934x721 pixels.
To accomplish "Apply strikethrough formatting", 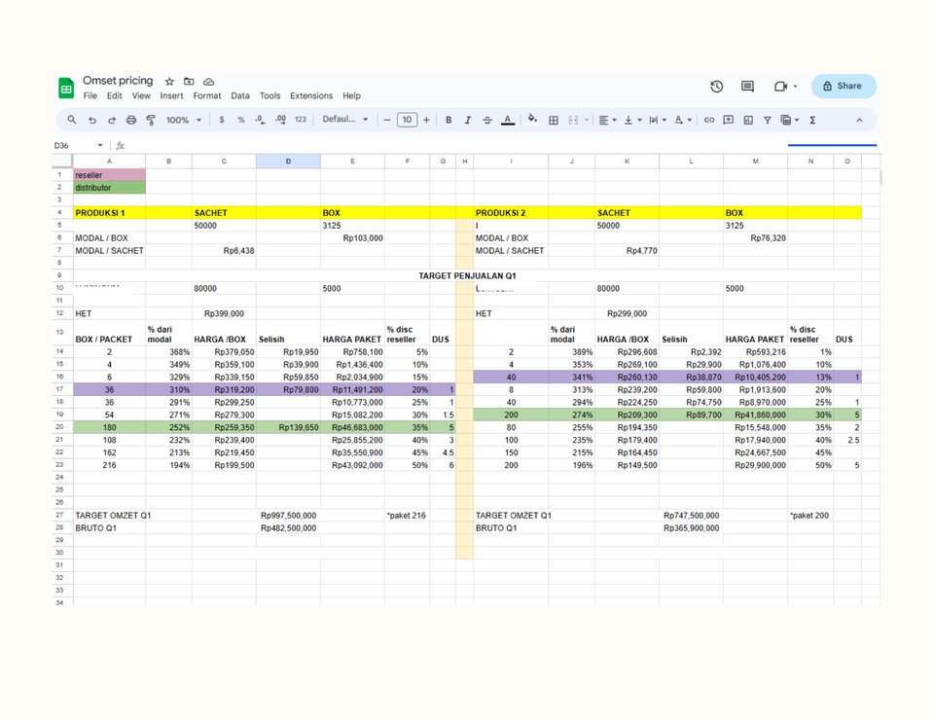I will tap(486, 120).
